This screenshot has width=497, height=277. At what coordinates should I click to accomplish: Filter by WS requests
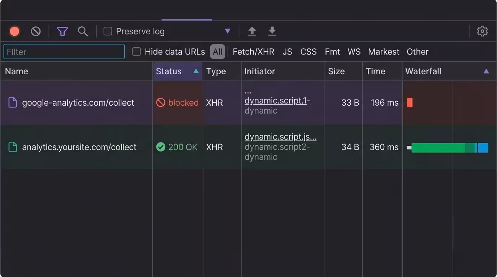coord(354,52)
